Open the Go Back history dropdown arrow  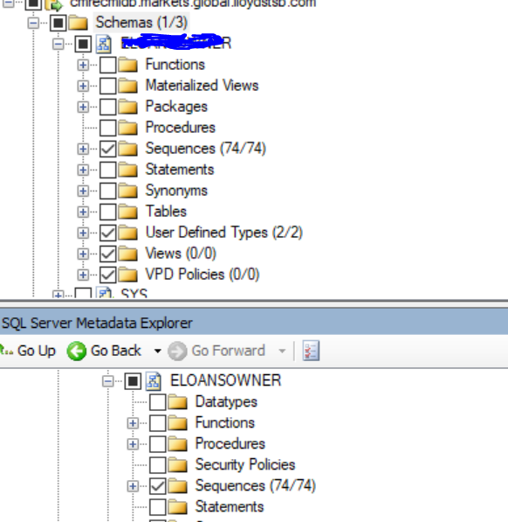point(158,351)
